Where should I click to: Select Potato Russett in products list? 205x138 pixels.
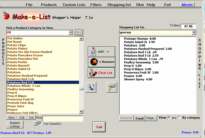[43, 65]
